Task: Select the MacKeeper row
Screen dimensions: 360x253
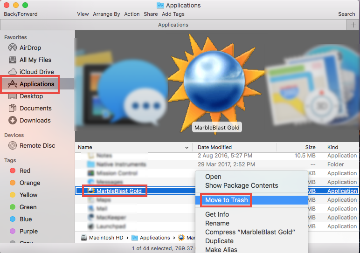Action: (x=135, y=218)
